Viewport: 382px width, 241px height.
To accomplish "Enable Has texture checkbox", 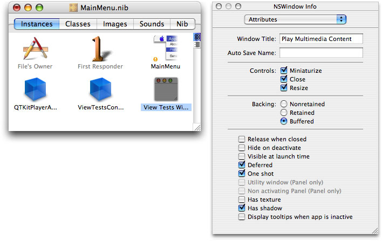I will [242, 199].
